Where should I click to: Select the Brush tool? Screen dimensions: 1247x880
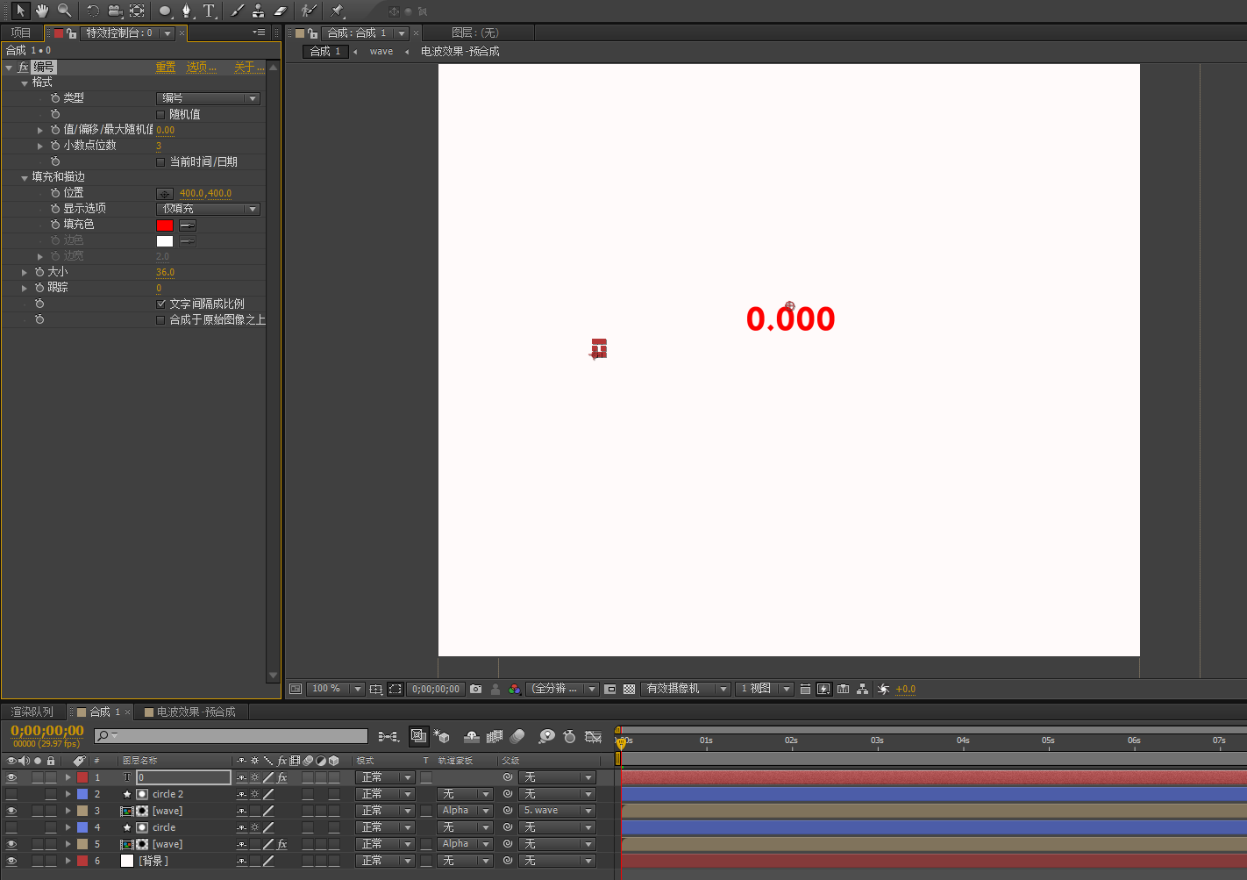237,11
